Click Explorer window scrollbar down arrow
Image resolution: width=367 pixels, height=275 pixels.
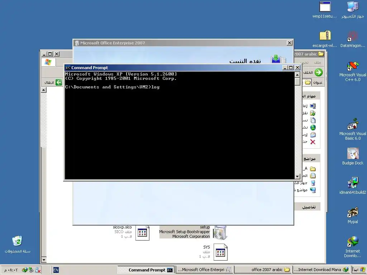click(44, 260)
